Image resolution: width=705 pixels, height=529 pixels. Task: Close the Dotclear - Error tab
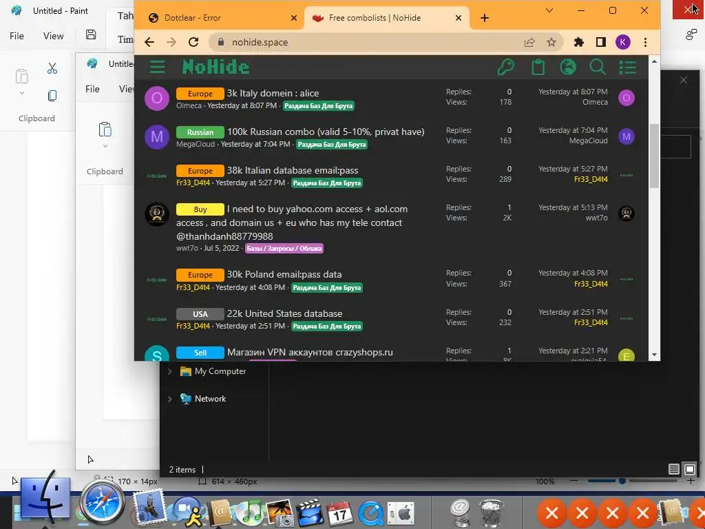pos(293,18)
